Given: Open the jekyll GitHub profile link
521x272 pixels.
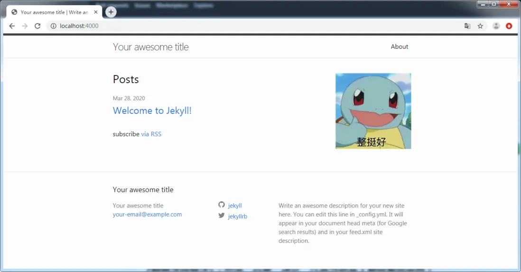Looking at the screenshot, I should [x=235, y=206].
